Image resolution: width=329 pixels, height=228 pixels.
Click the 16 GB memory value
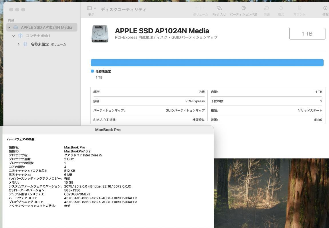click(69, 182)
